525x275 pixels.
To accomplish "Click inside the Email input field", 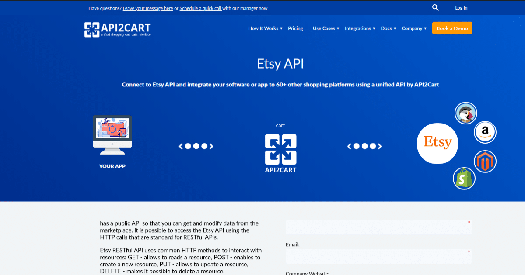I will coord(379,256).
